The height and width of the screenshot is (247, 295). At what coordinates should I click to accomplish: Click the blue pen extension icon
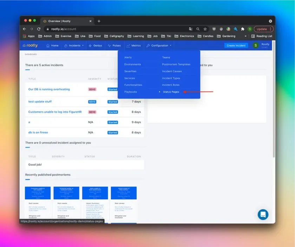236,29
